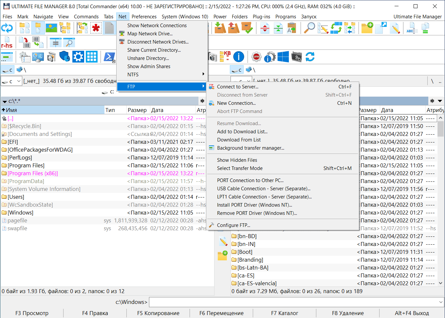
Task: Click the red UFM gear icon
Action: click(x=256, y=57)
